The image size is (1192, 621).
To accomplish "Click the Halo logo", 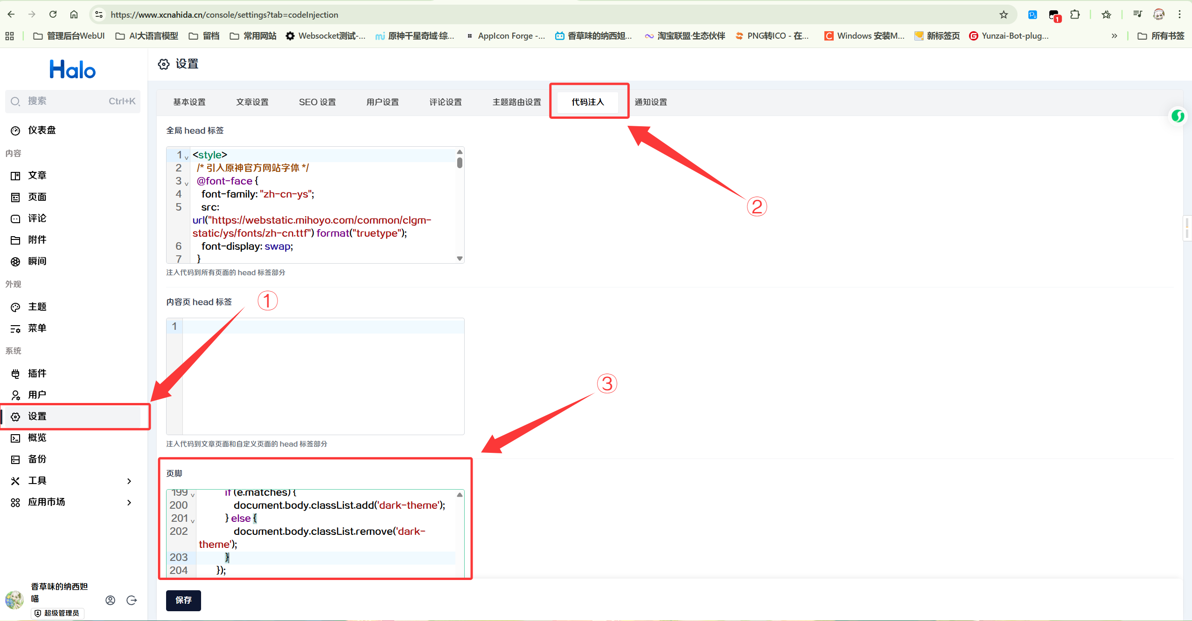I will tap(72, 70).
